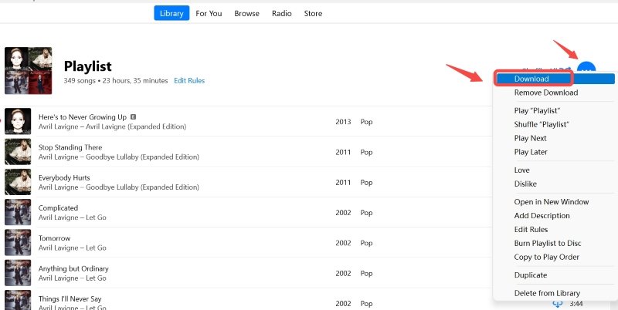Click the Playlist title heading
This screenshot has width=618, height=310.
coord(87,66)
